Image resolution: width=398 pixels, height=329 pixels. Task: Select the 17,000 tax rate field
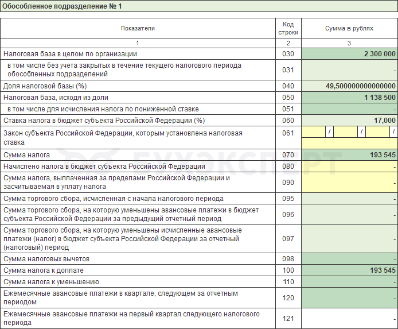[x=349, y=121]
